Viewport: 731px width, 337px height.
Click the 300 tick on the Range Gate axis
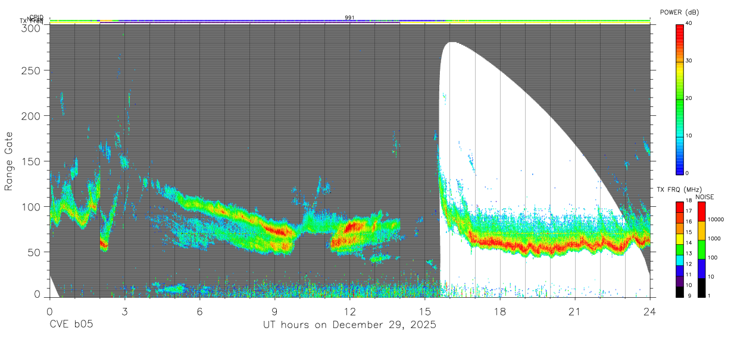click(x=31, y=28)
